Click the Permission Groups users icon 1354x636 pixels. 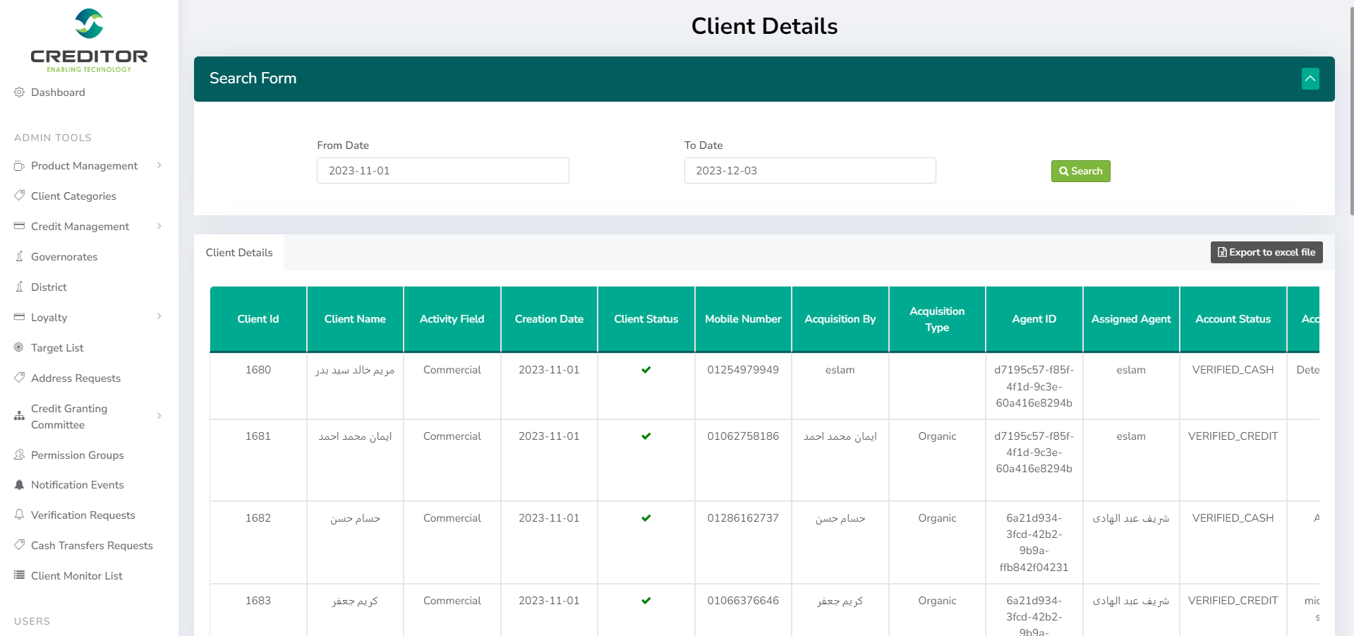(19, 455)
